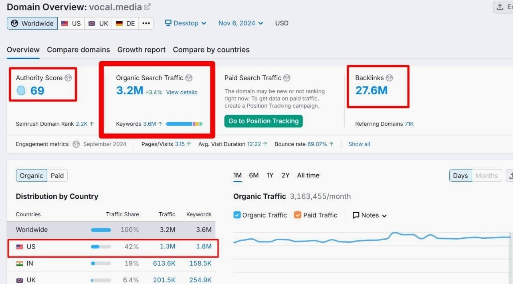The width and height of the screenshot is (513, 284).
Task: Select All time range
Action: click(x=308, y=175)
